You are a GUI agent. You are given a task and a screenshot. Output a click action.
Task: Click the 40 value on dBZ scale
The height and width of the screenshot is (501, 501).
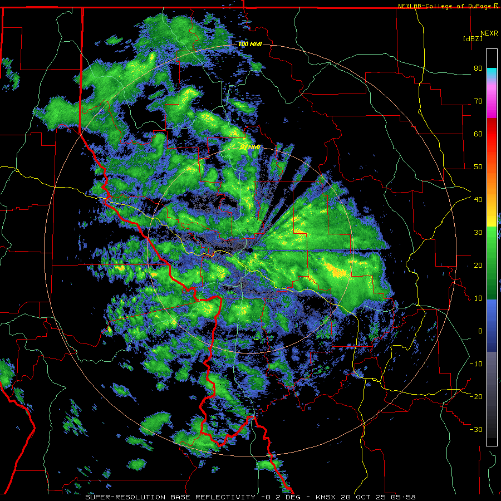tap(478, 199)
